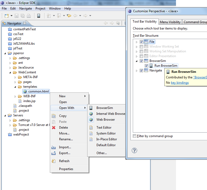Screen dimensions: 207x190
Task: Uncheck the File toolbar checkbox
Action: coord(141,42)
